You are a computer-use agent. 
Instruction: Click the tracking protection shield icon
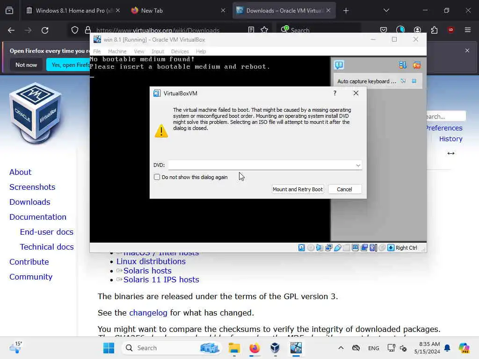[x=75, y=30]
